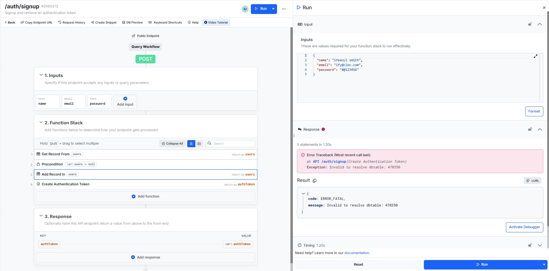
Task: Click Add response
Action: click(x=146, y=257)
